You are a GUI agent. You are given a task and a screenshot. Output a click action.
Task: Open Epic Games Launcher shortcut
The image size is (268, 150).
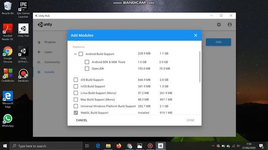pyautogui.click(x=23, y=10)
